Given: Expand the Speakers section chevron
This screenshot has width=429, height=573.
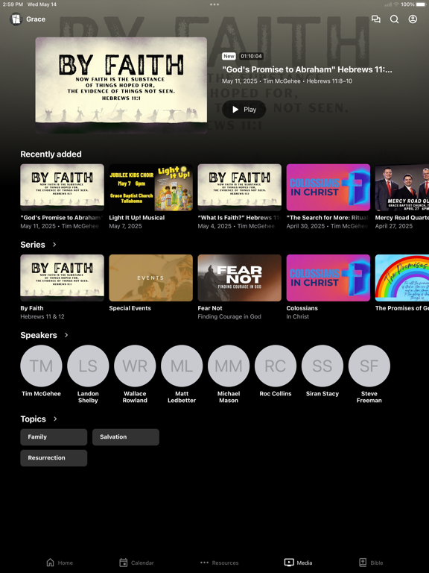Looking at the screenshot, I should point(66,335).
